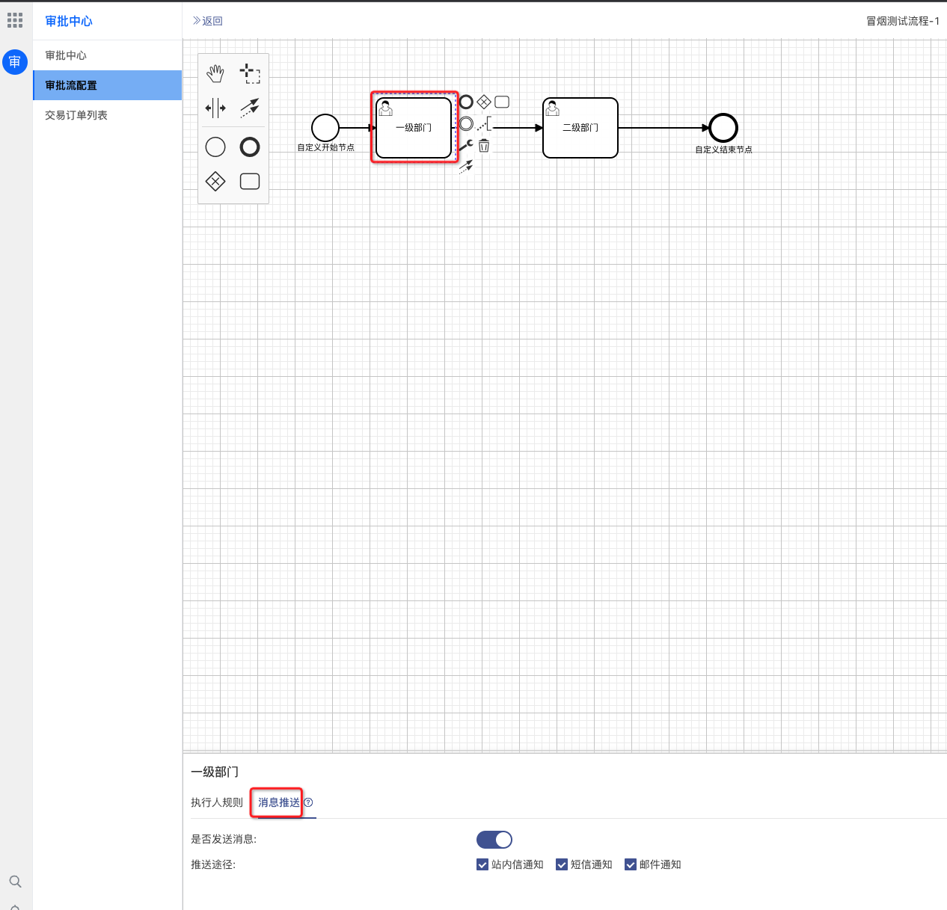The width and height of the screenshot is (947, 910).
Task: Choose the global connect arrow tool
Action: (x=250, y=108)
